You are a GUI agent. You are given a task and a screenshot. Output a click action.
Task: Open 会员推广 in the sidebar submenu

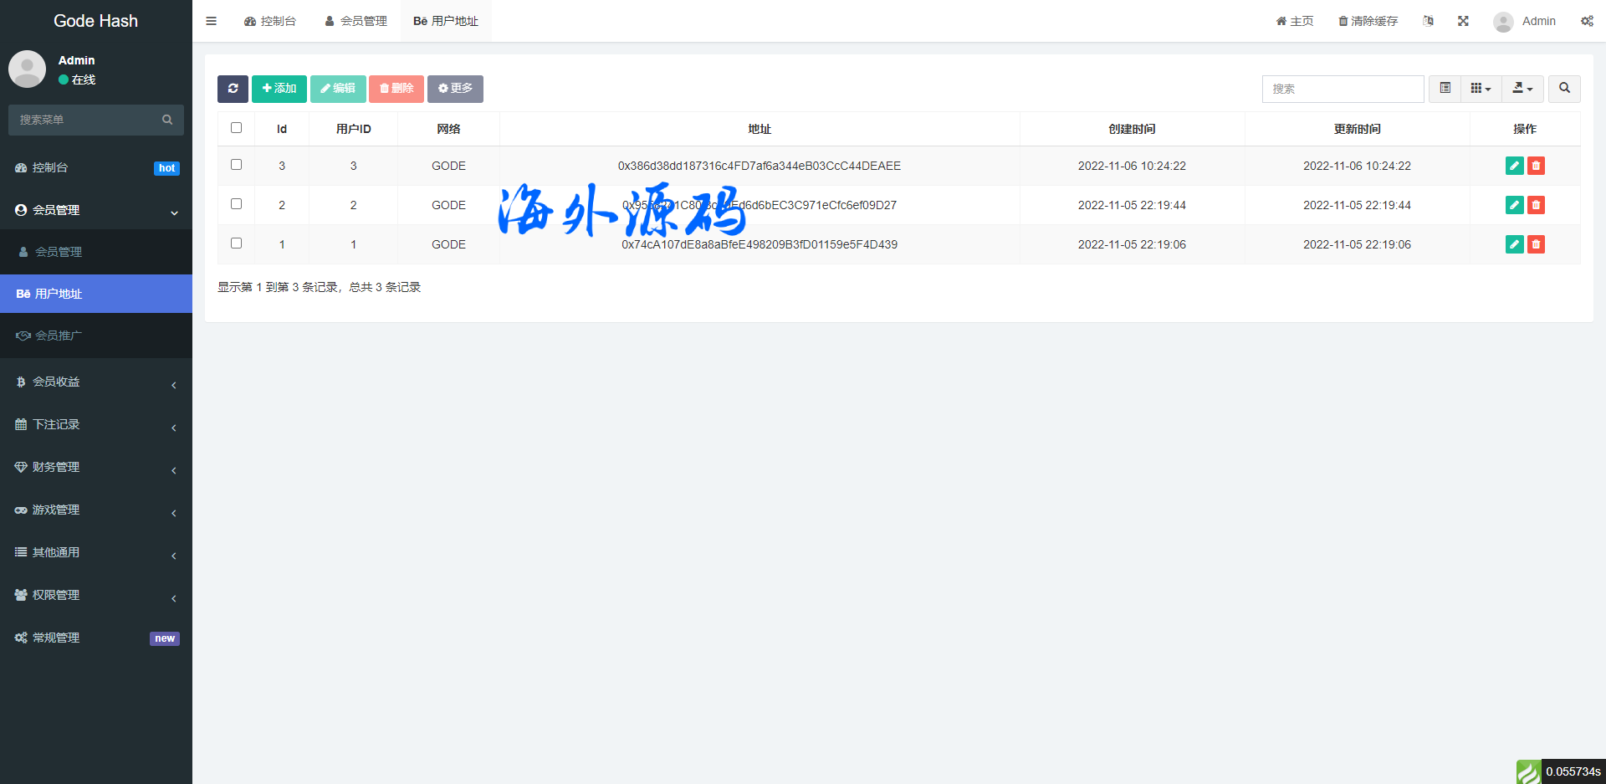[x=59, y=336]
